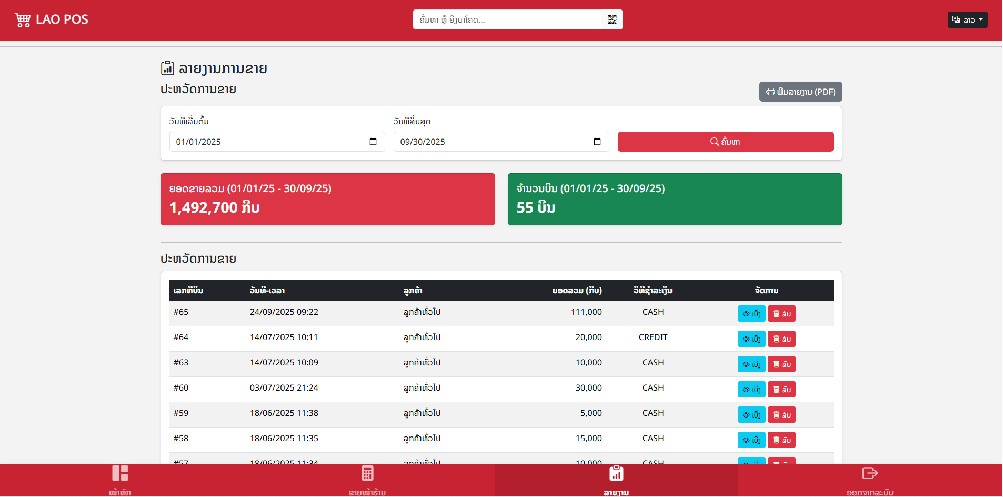The width and height of the screenshot is (1003, 497).
Task: Open the dashboard tab in bottom navigation
Action: pos(120,480)
